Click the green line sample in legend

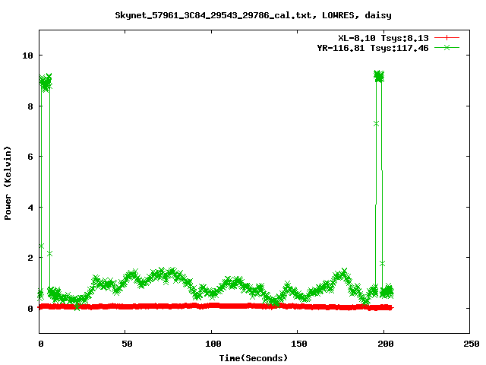447,47
